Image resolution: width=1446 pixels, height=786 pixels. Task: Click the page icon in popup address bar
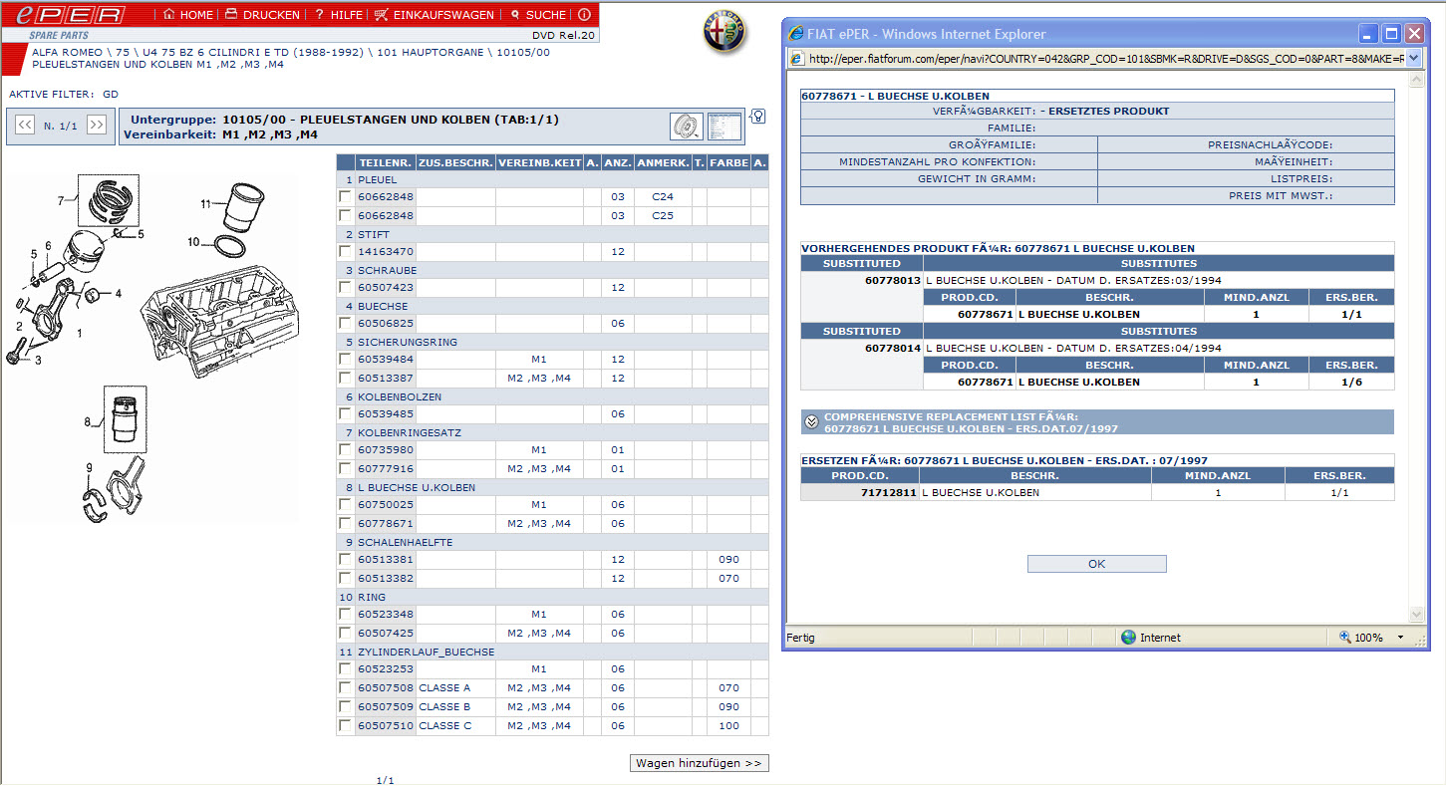[797, 59]
